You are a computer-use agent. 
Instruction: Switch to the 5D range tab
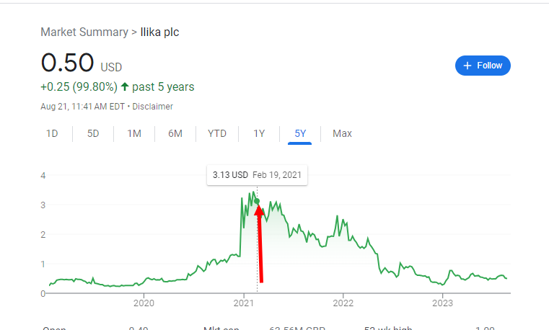tap(93, 133)
